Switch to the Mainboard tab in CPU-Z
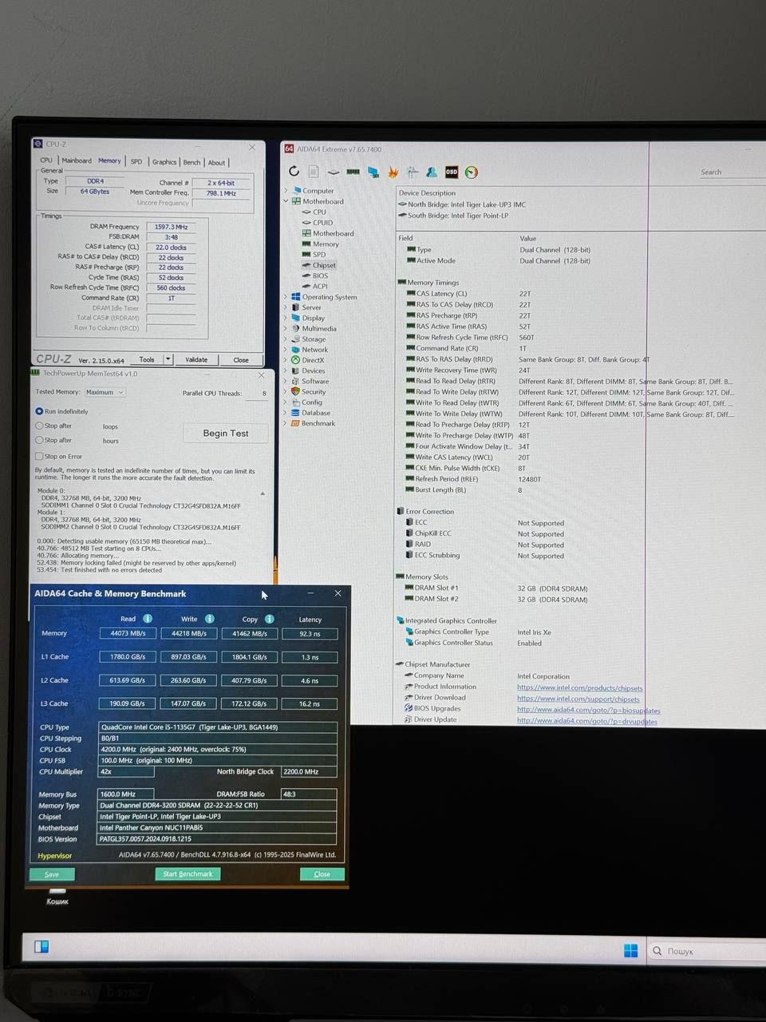Viewport: 766px width, 1022px height. (x=77, y=160)
